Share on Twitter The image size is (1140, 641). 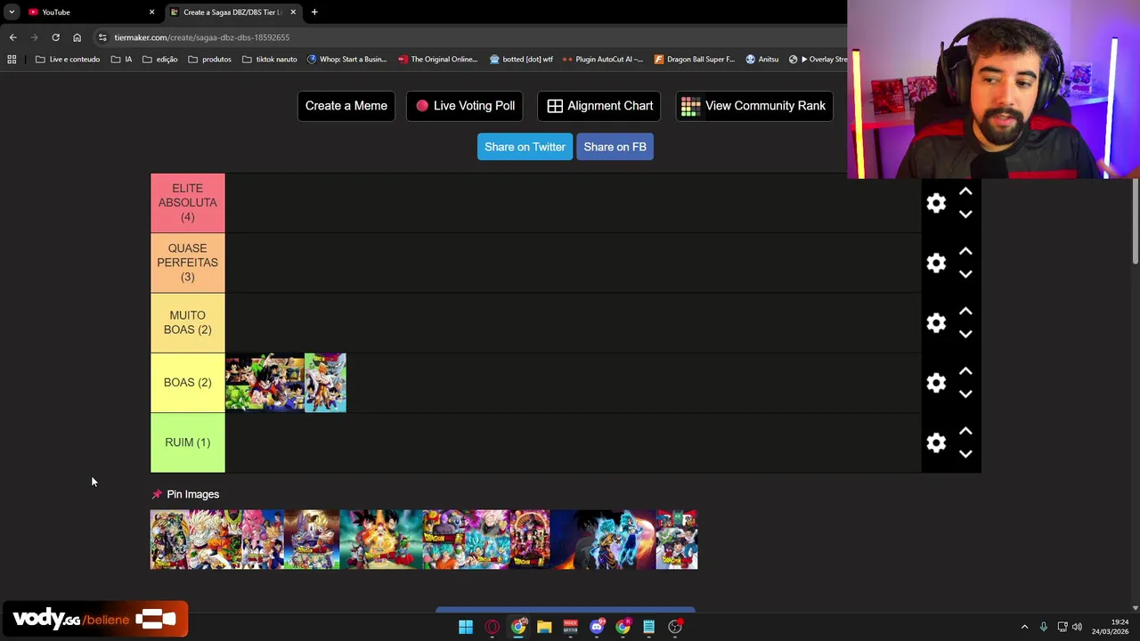point(525,147)
